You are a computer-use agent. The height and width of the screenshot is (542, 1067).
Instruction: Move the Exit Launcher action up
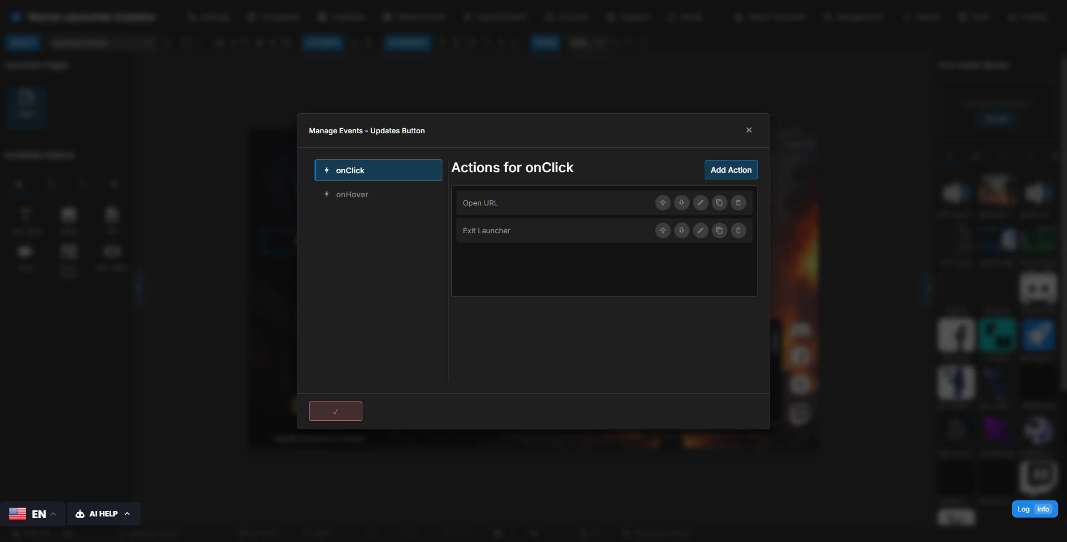click(x=662, y=230)
